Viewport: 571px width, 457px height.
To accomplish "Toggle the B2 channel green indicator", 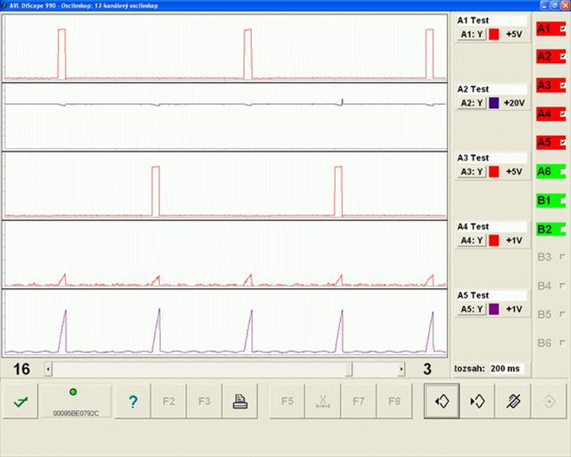I will pos(550,228).
